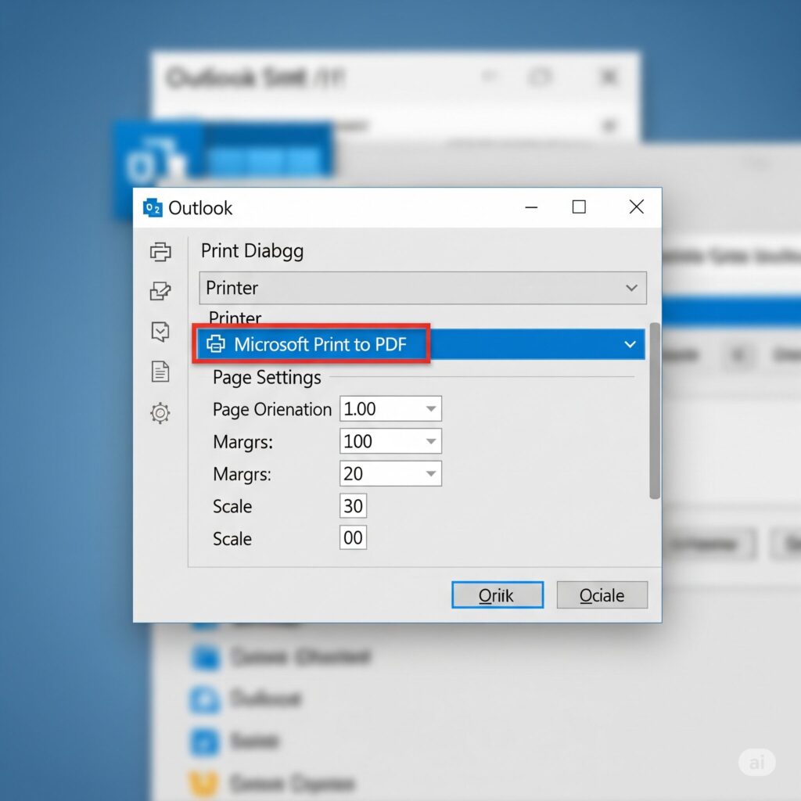Click the mail-with-checkmark sidebar icon

[x=160, y=332]
